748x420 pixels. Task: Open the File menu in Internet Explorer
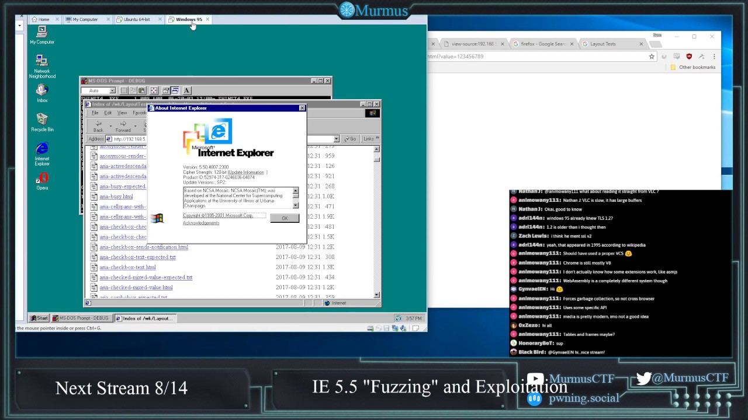point(95,113)
